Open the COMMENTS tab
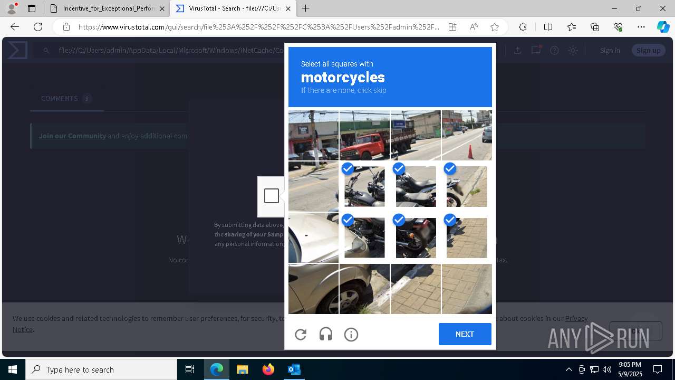 click(x=66, y=99)
